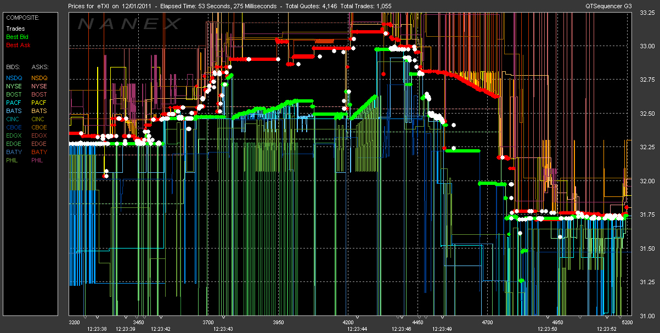This screenshot has height=333, width=660.
Task: Click the ASKS: column header
Action: 40,66
